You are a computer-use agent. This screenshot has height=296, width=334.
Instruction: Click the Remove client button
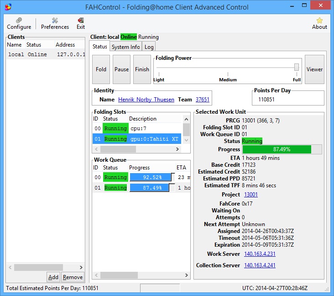click(73, 277)
